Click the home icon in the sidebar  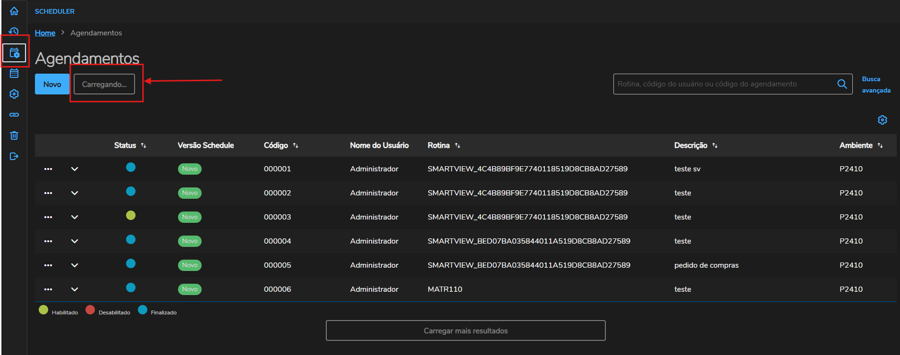click(x=14, y=11)
